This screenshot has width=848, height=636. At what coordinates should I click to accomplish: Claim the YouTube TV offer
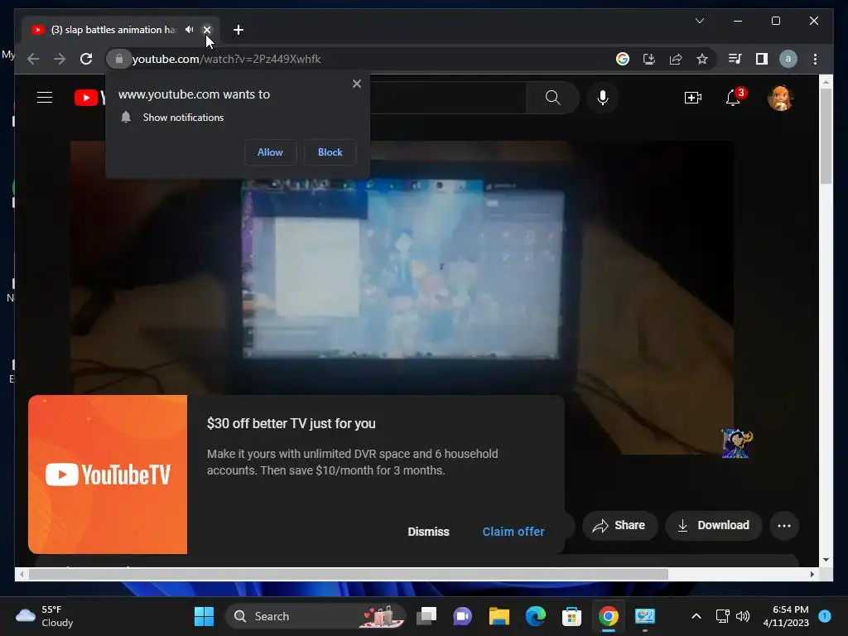click(x=513, y=532)
